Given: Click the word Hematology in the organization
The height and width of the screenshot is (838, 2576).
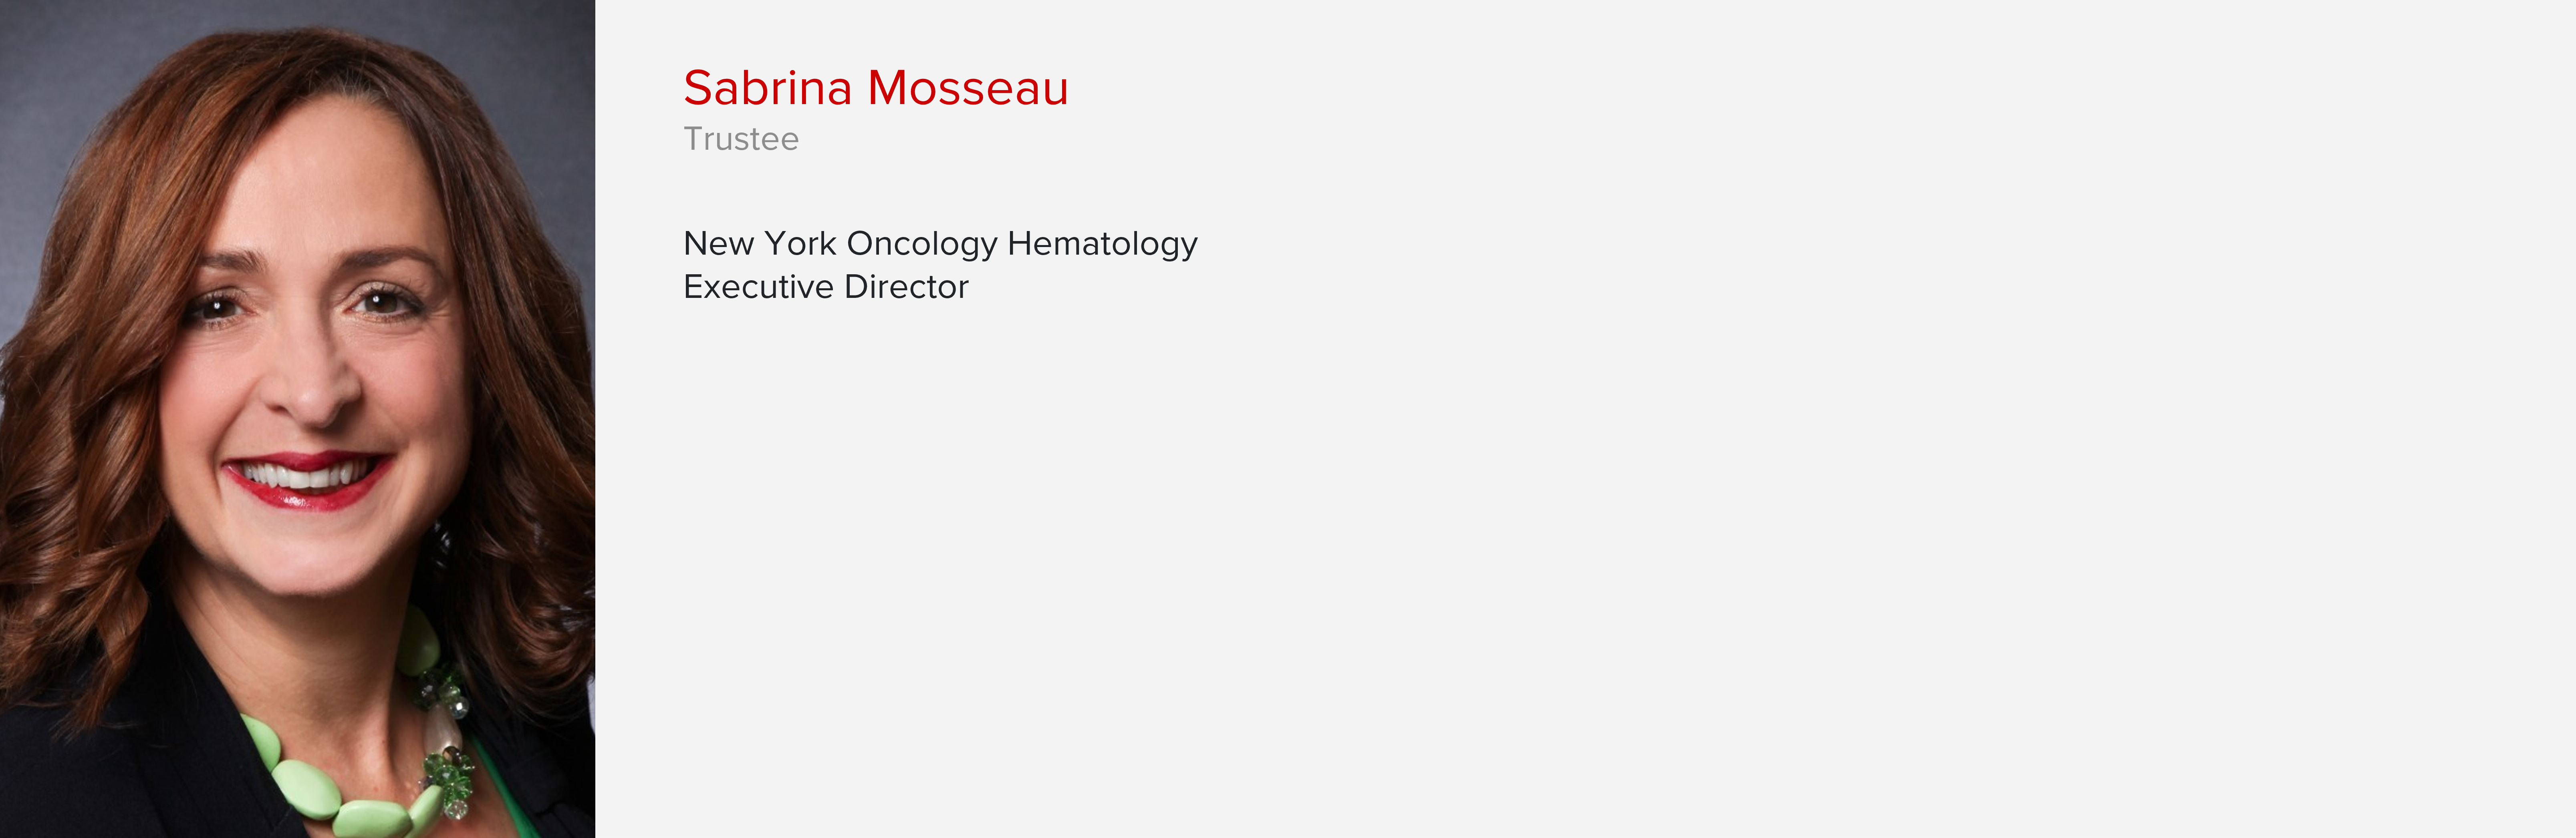Looking at the screenshot, I should [1102, 244].
